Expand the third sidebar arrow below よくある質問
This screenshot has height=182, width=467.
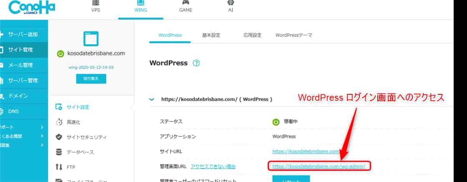coord(42,145)
